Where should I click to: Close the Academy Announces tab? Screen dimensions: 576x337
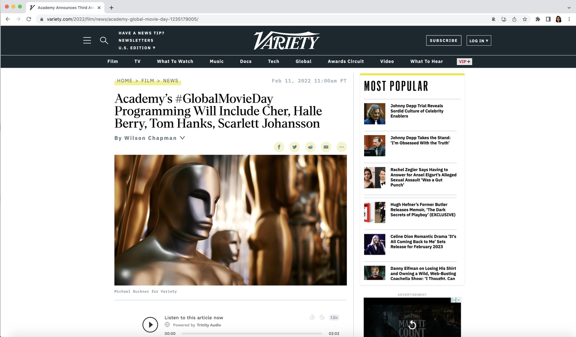click(99, 8)
